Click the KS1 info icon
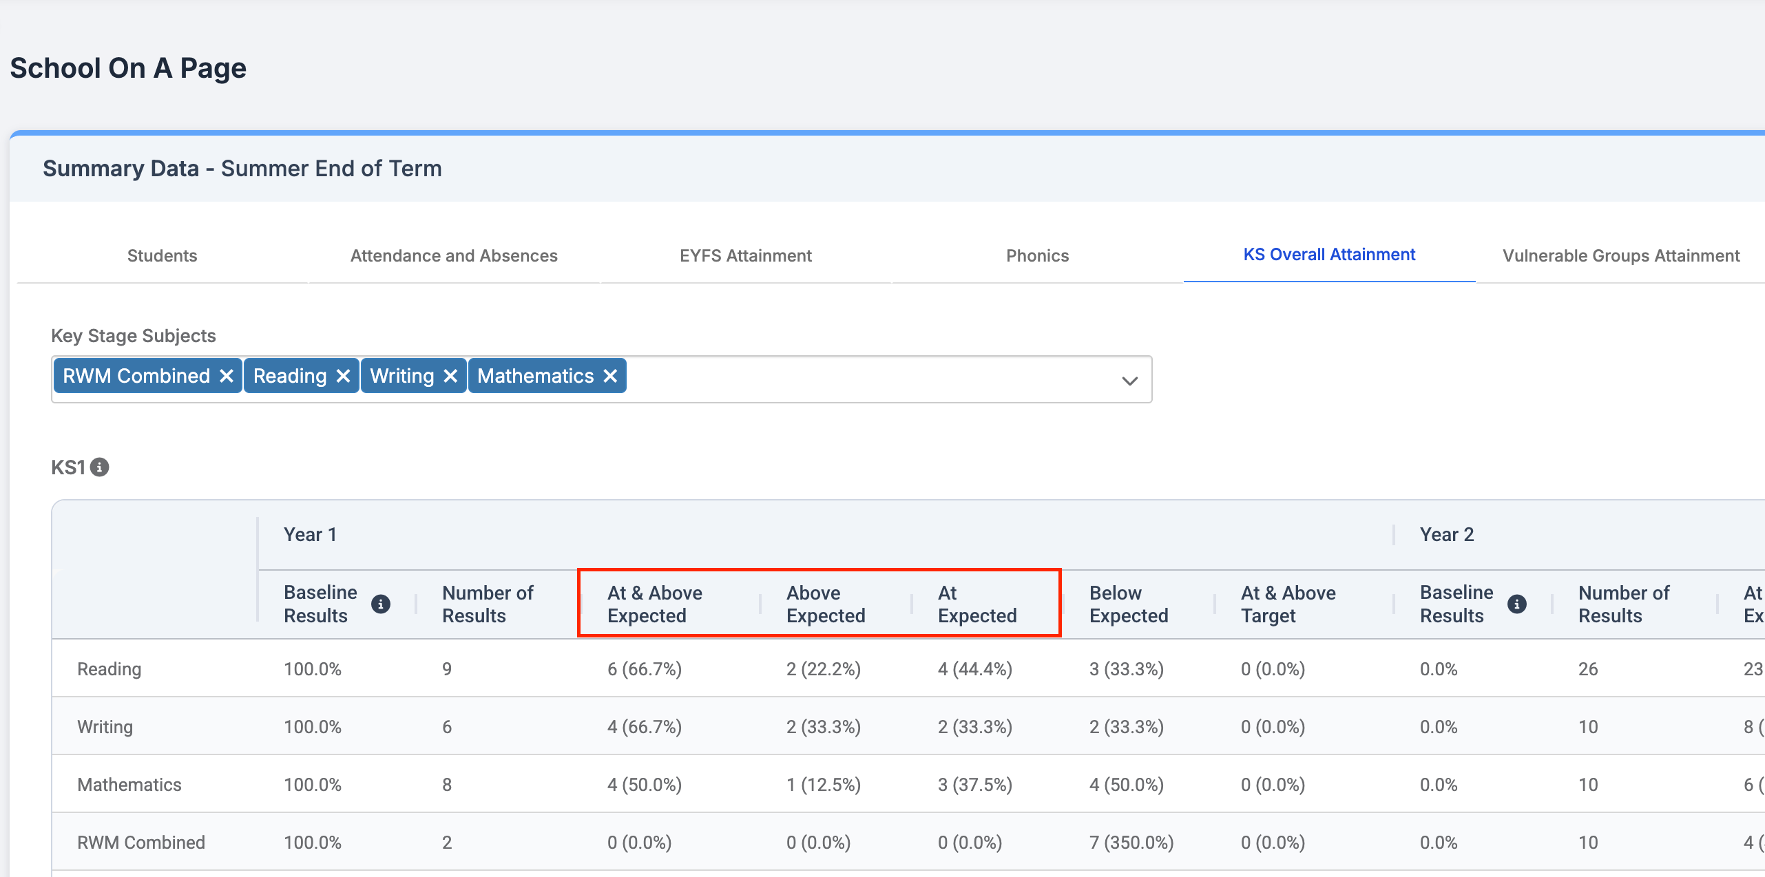1765x877 pixels. click(100, 467)
